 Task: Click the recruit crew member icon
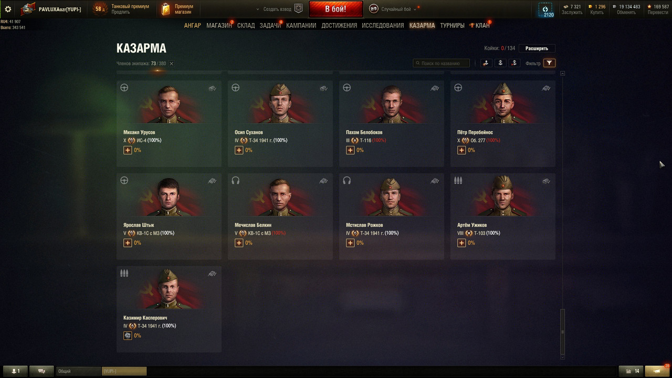pos(486,63)
